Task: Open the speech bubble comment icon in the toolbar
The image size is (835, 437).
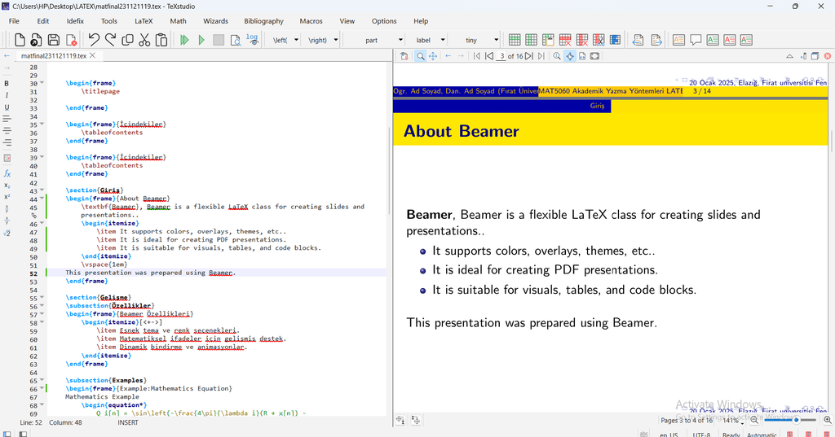Action: (696, 40)
